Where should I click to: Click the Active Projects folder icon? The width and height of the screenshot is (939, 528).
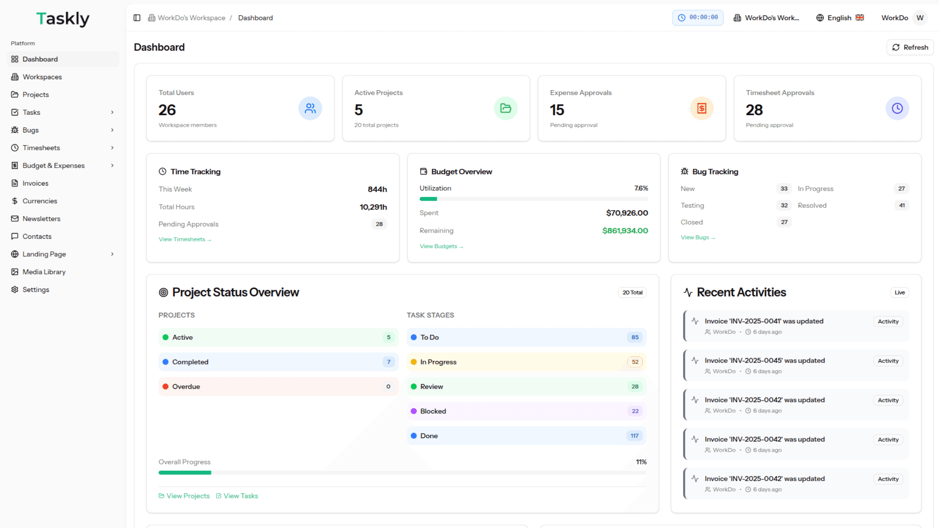(506, 109)
